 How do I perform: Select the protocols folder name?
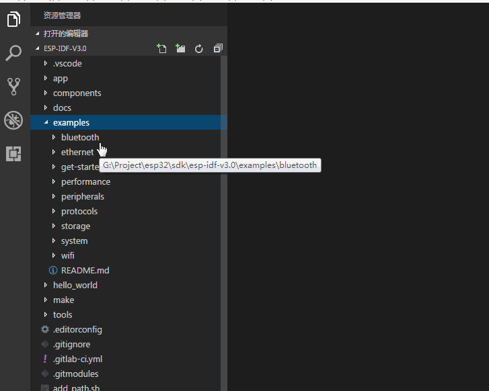click(x=79, y=211)
